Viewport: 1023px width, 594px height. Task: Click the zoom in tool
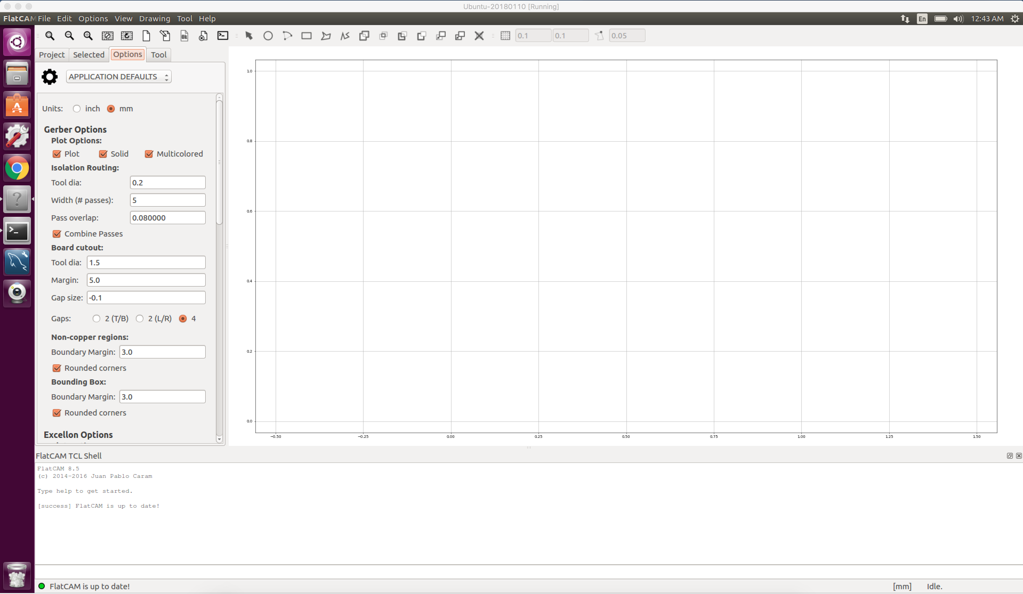(88, 35)
